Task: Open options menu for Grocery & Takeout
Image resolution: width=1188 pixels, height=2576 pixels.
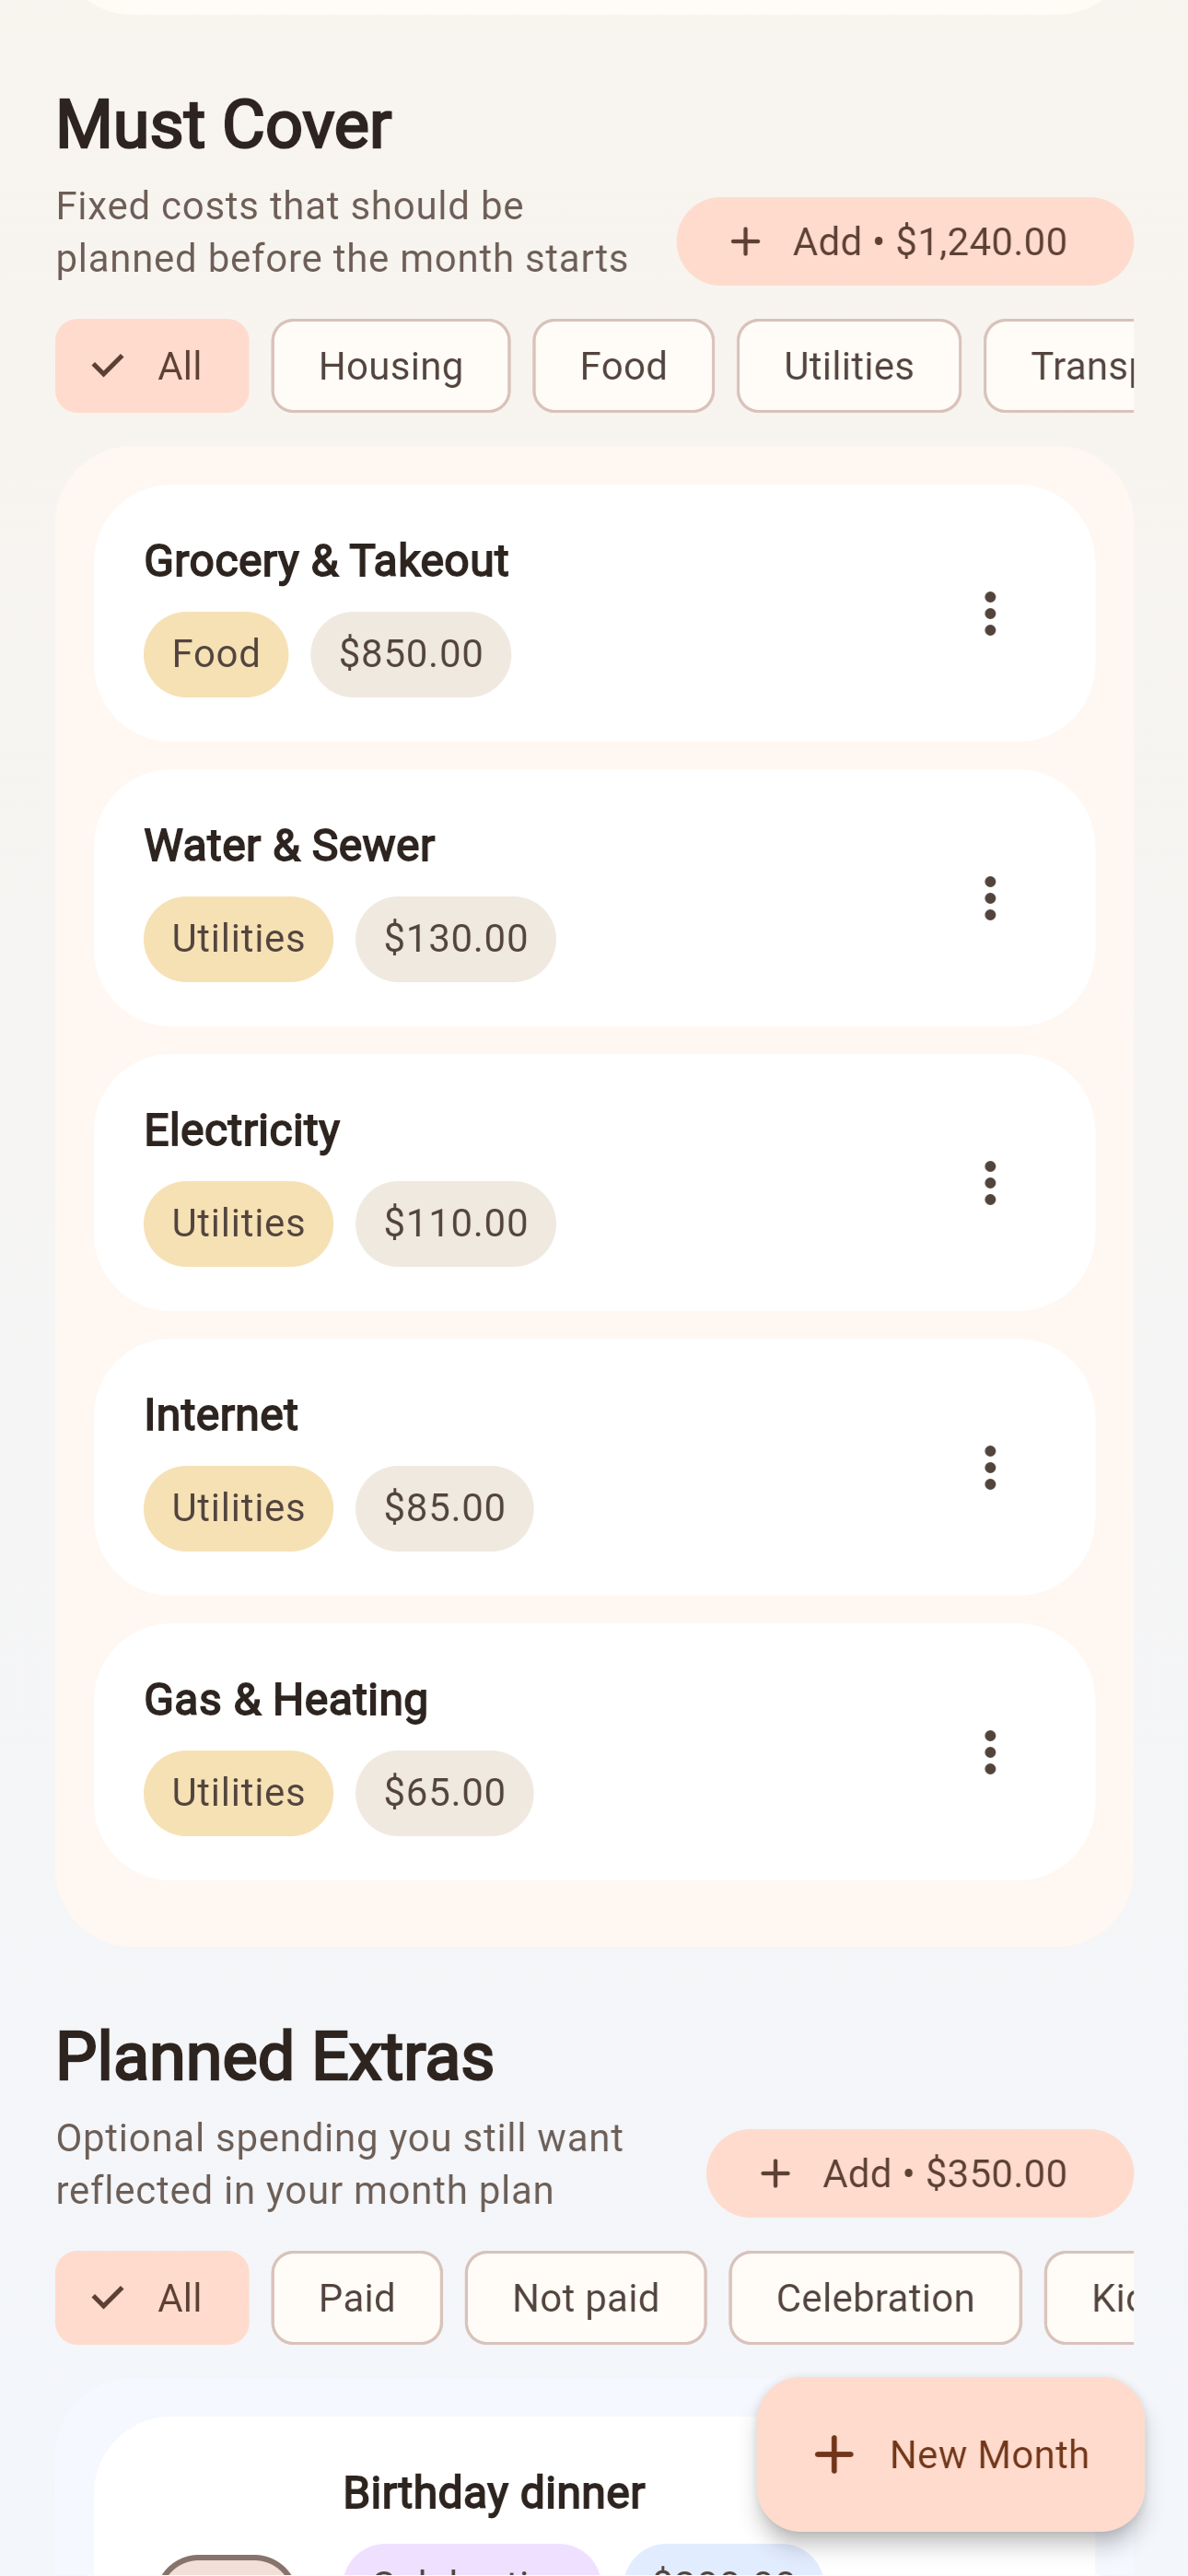Action: 989,613
